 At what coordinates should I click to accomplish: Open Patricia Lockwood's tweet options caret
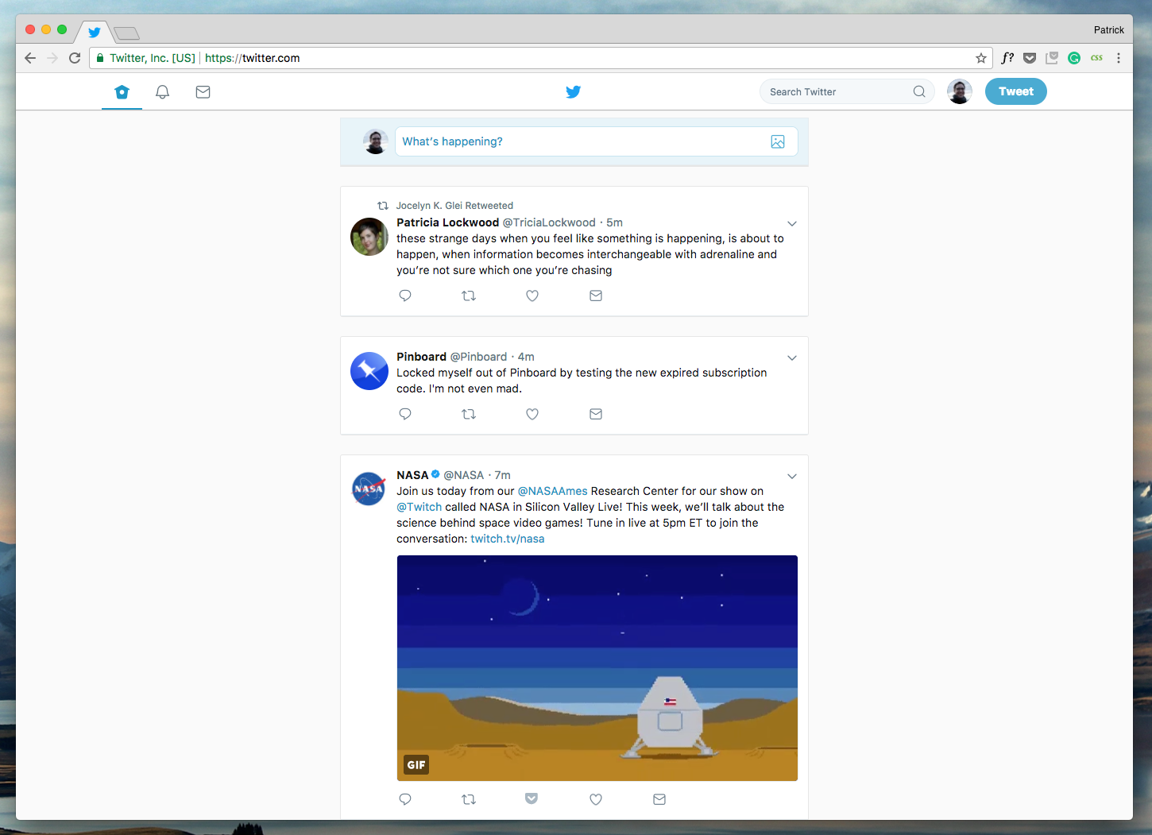[791, 223]
